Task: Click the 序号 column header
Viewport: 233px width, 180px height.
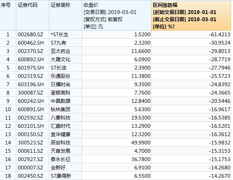Action: click(8, 16)
